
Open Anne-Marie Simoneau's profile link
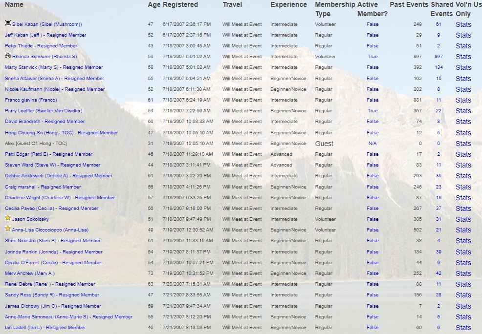pos(68,317)
